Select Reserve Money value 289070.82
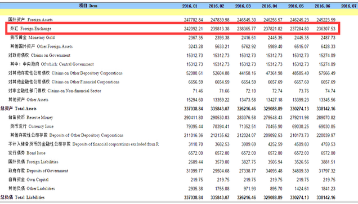The height and width of the screenshot is (204, 358). tap(325, 118)
